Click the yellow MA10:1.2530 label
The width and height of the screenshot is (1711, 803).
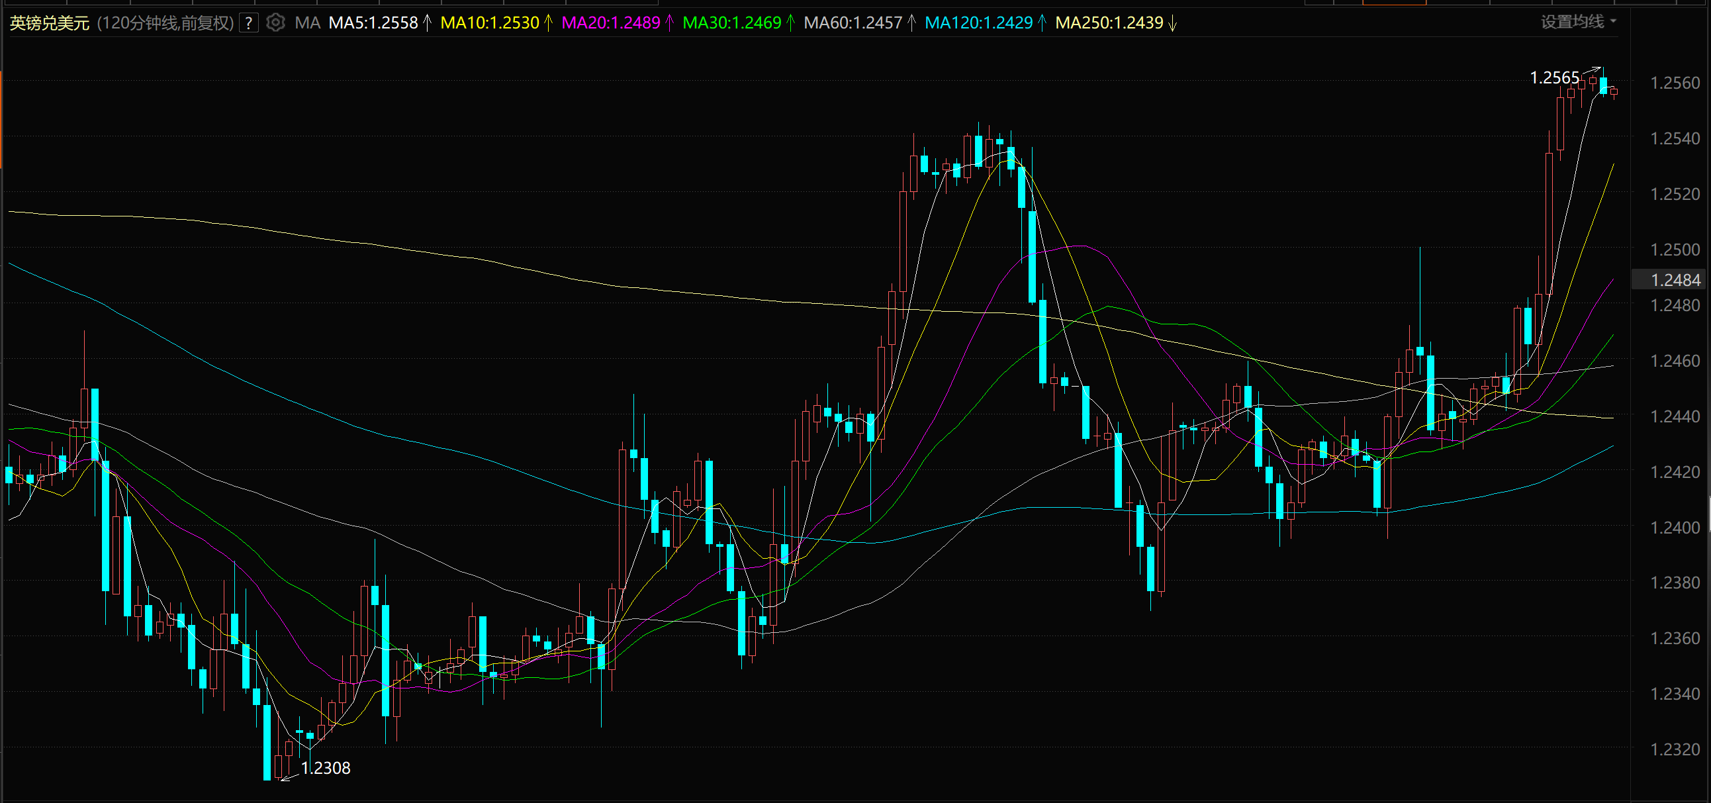[490, 23]
